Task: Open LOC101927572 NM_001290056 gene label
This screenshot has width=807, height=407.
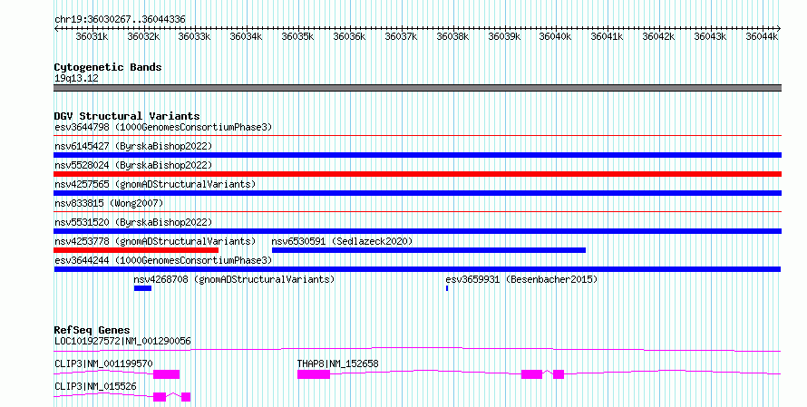Action: coord(122,341)
